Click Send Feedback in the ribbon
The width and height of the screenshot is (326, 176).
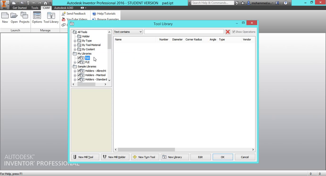(x=74, y=13)
